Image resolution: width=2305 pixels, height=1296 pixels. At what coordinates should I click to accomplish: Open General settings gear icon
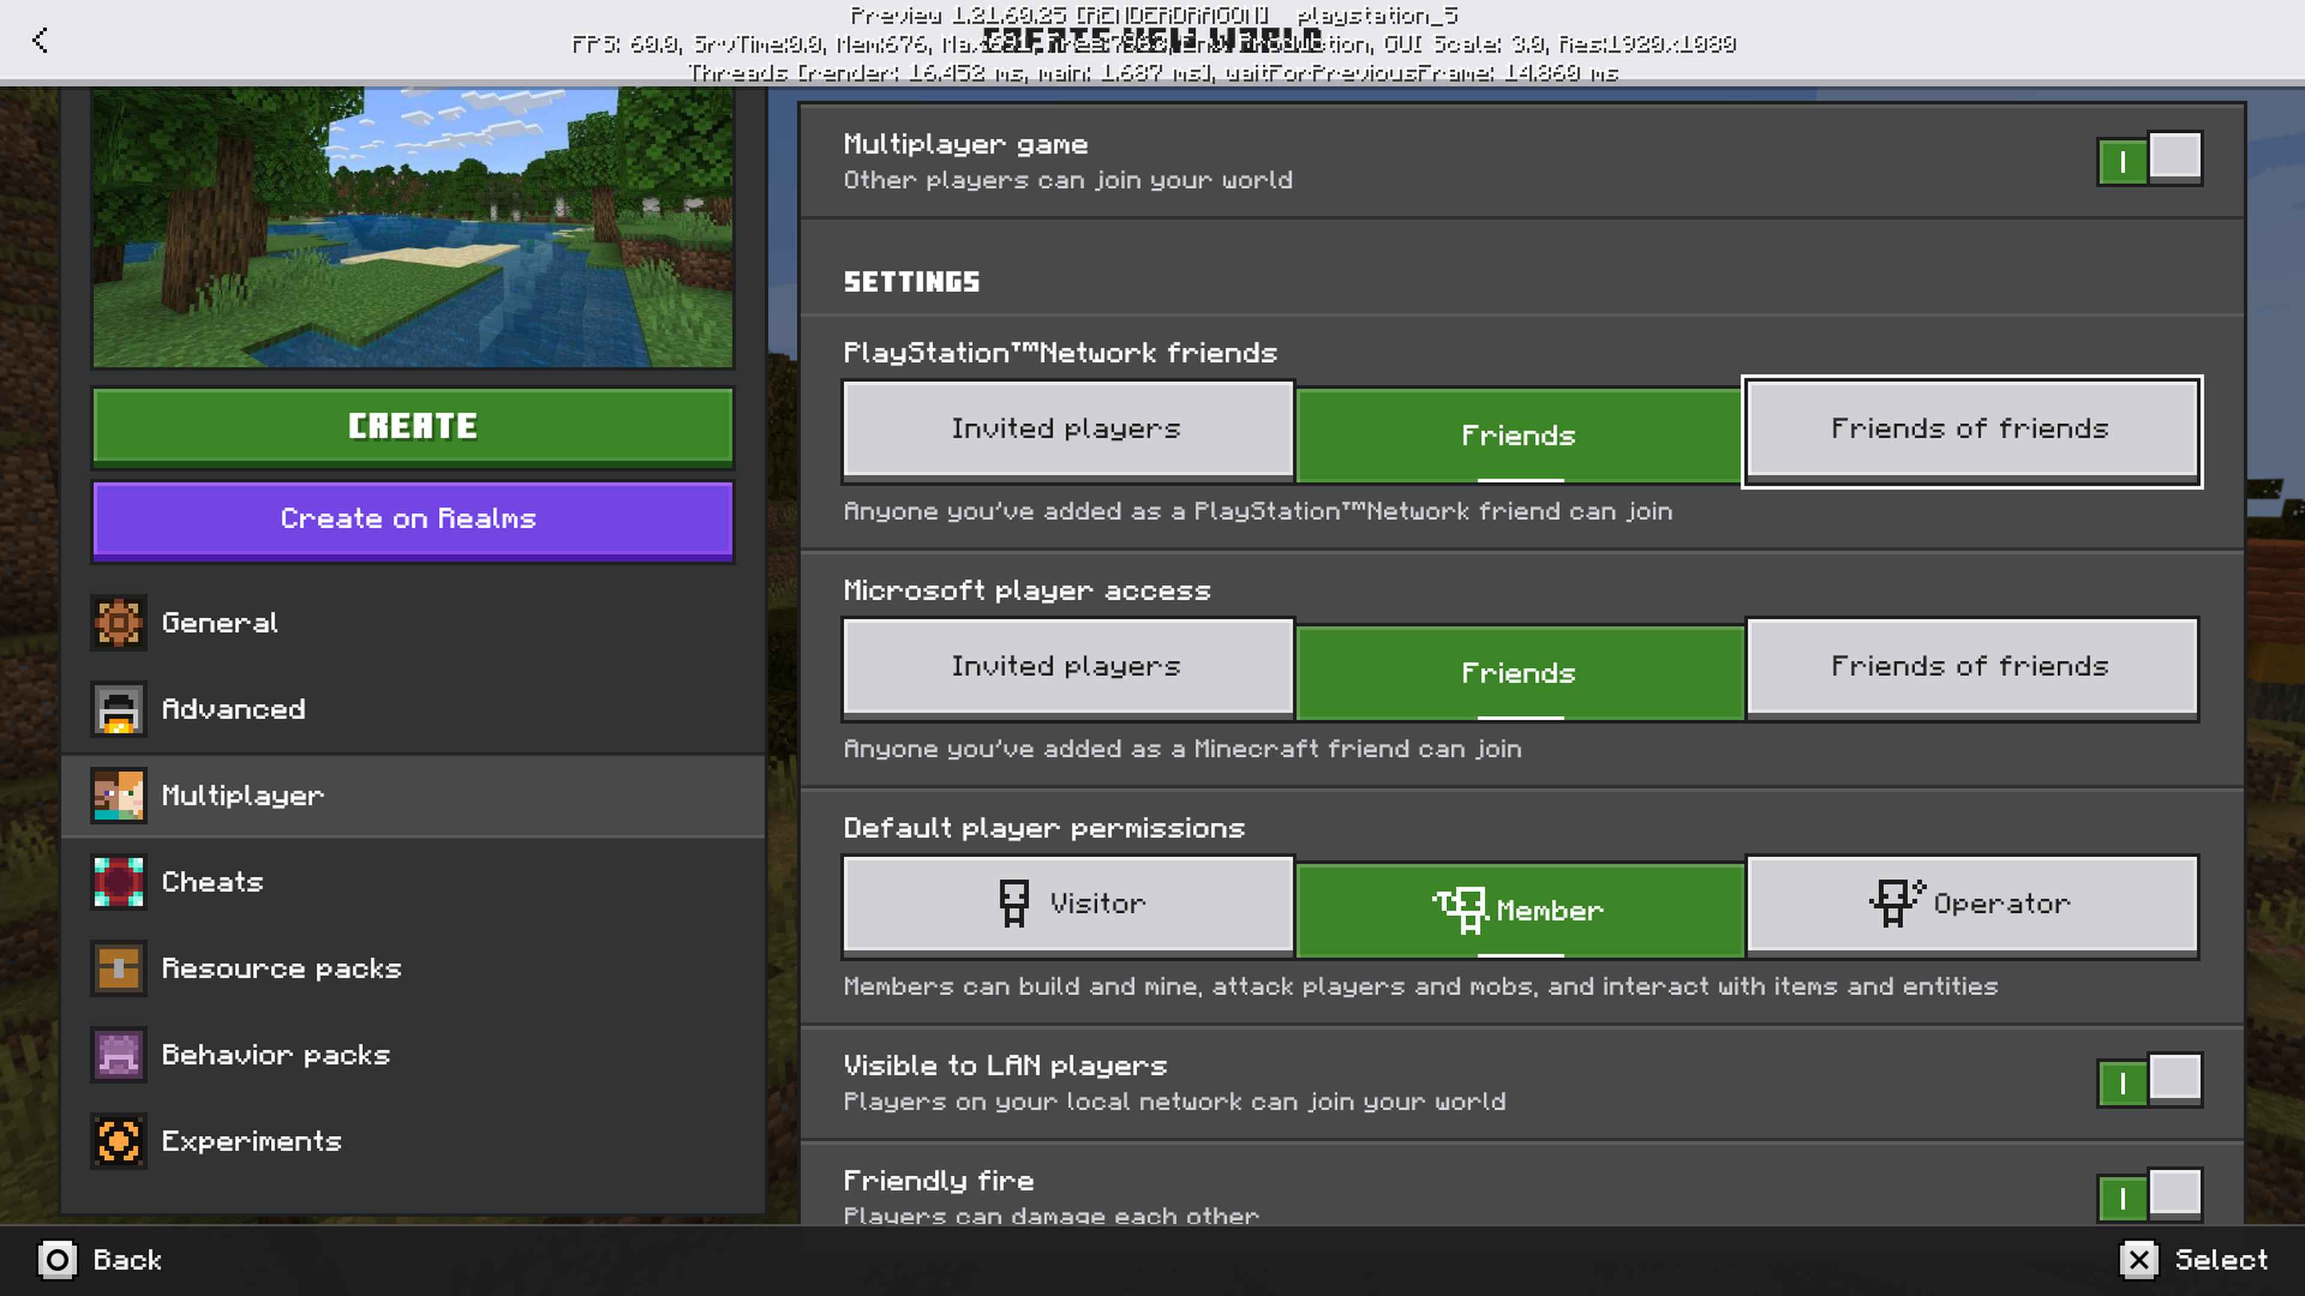point(118,623)
